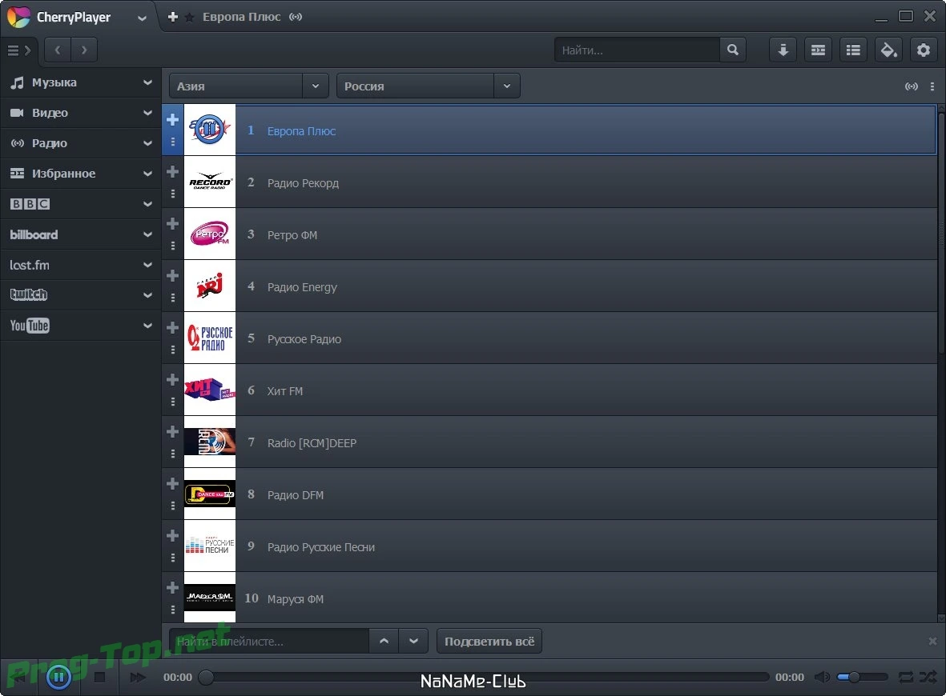Click the Русское Радио logo thumbnail
The height and width of the screenshot is (696, 946).
[x=209, y=338]
